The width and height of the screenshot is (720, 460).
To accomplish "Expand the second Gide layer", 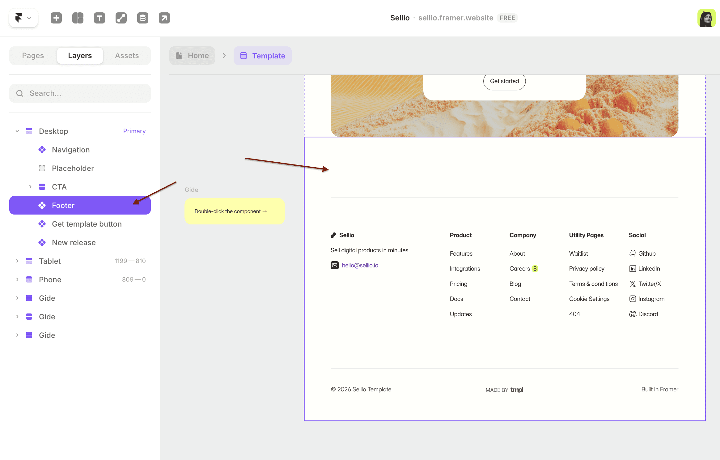I will tap(17, 317).
